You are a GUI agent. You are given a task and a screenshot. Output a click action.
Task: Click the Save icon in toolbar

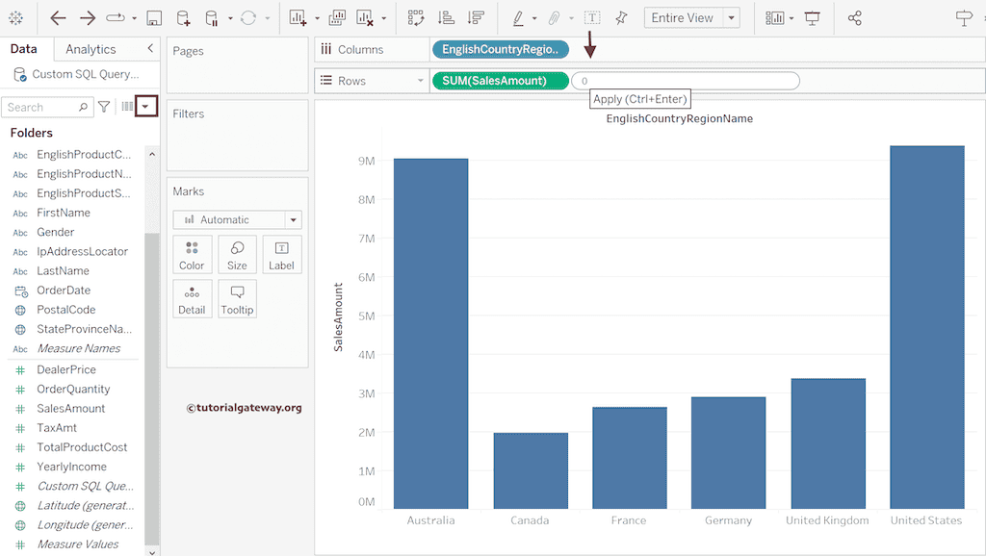point(154,18)
